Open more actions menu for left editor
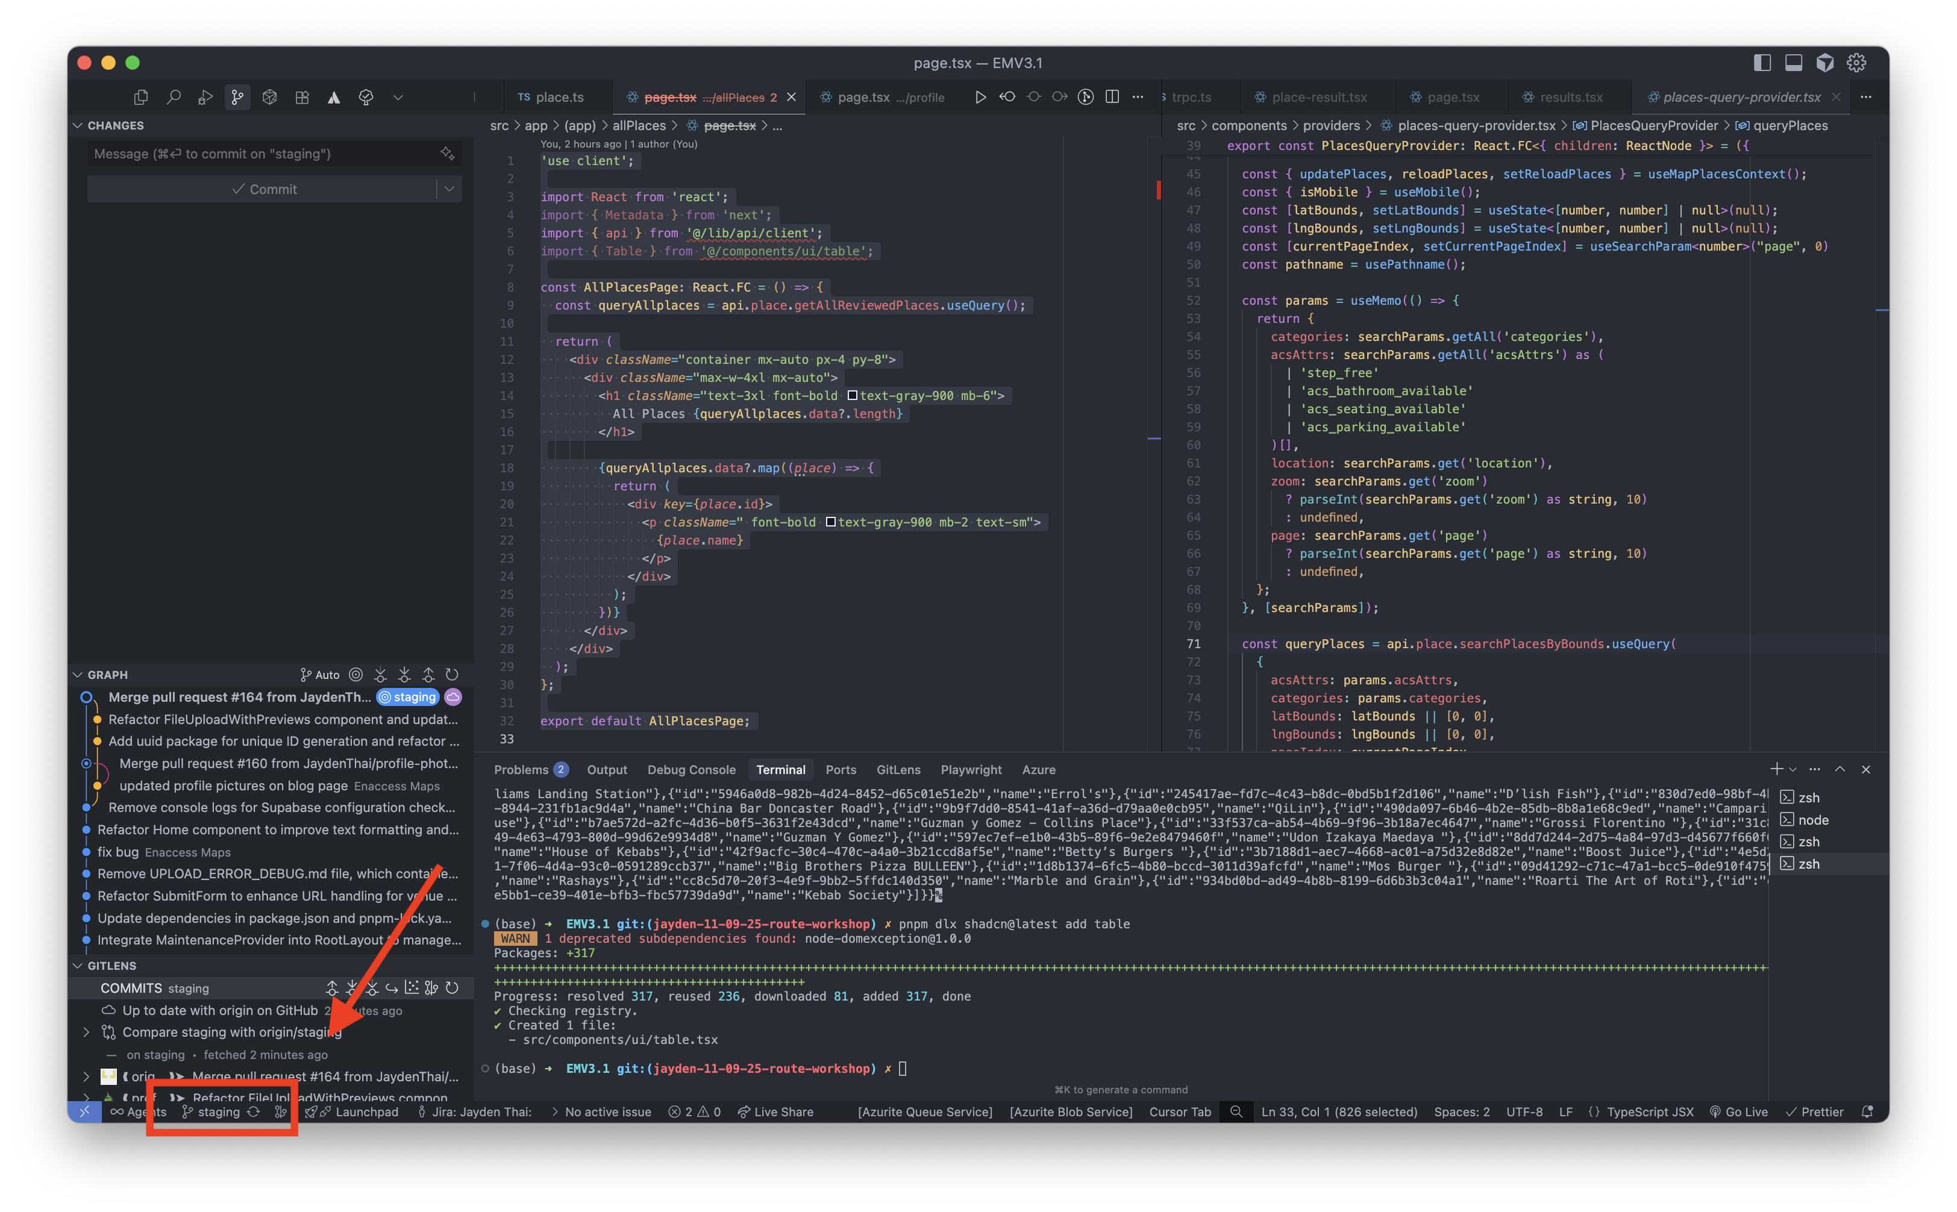Viewport: 1957px width, 1212px height. click(1138, 97)
